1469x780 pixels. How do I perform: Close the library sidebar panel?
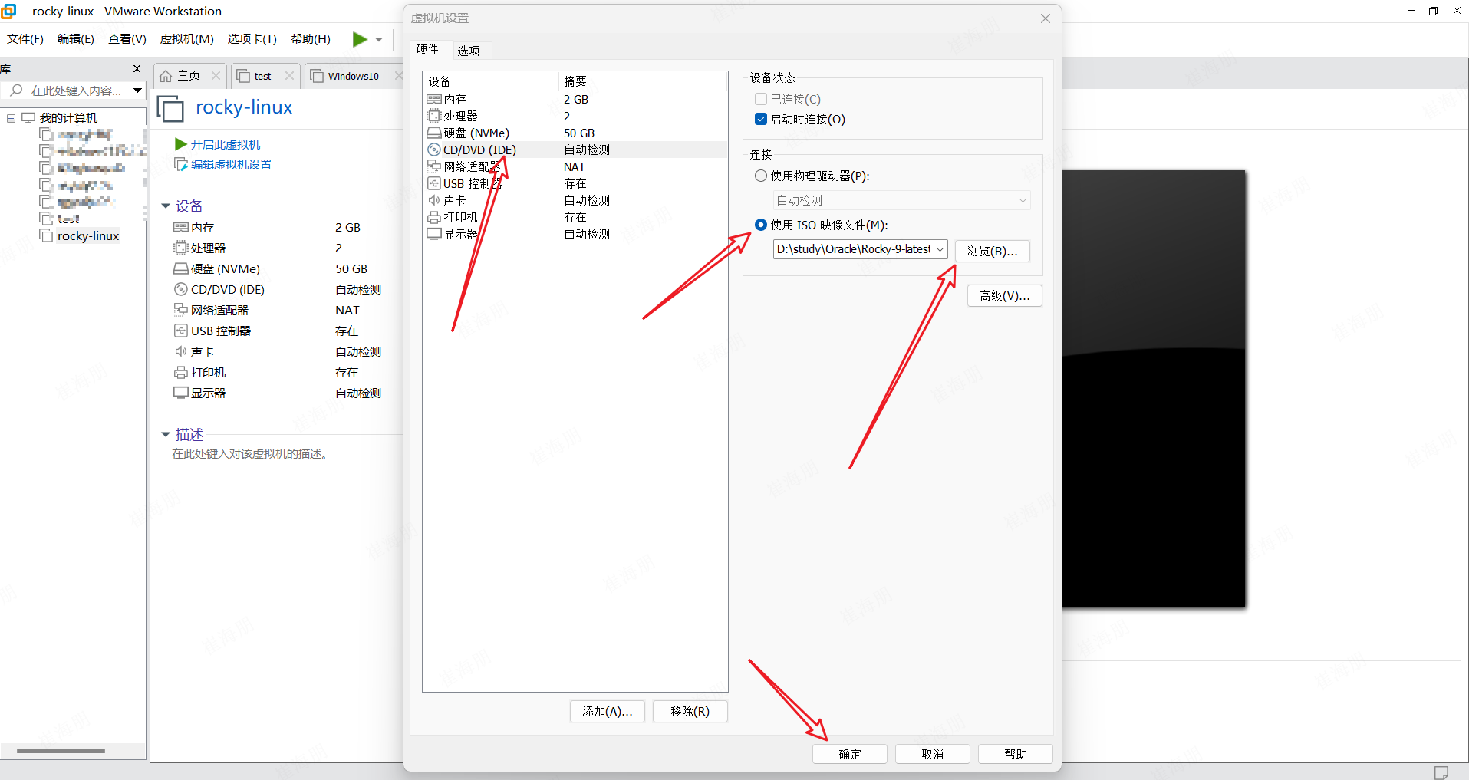(x=137, y=69)
